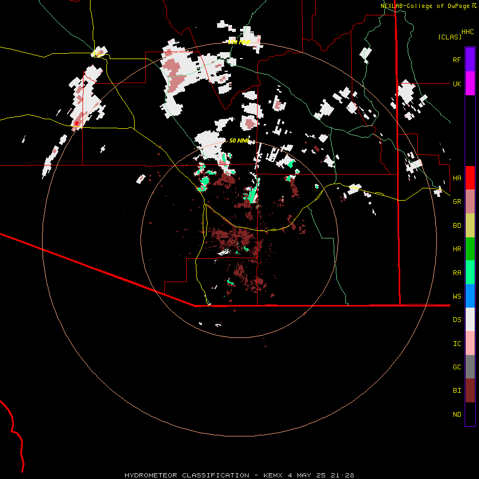Select the GR legend color block

[470, 201]
